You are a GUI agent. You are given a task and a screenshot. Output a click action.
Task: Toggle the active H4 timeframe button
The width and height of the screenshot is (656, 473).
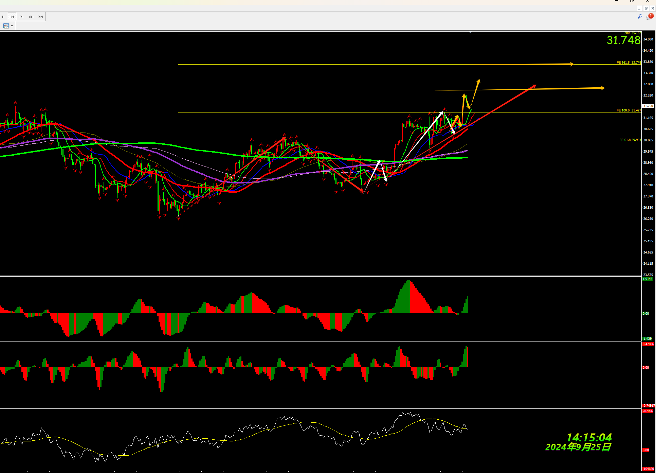point(12,17)
